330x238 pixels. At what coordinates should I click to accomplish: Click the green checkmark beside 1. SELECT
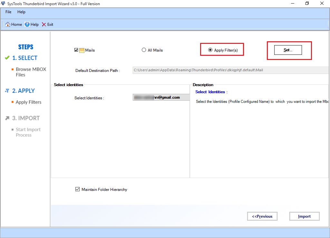[7, 58]
